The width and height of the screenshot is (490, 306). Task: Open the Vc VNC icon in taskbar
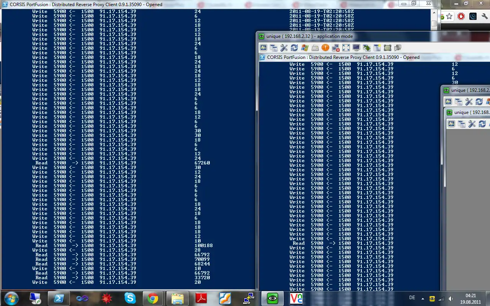(296, 298)
